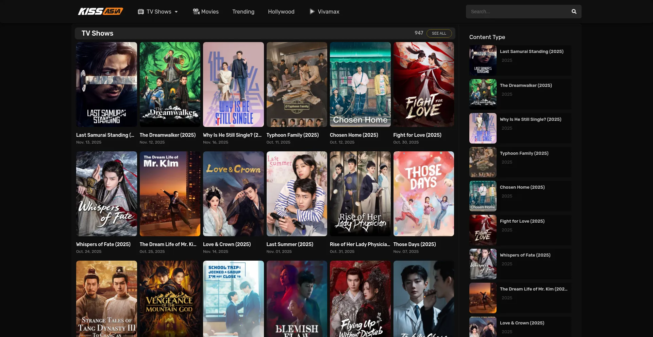Open Chosen Home (2025) sidebar title
This screenshot has height=337, width=653.
(522, 187)
